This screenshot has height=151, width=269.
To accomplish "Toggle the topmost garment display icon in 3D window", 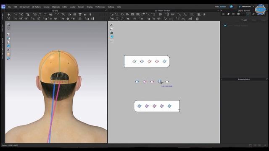I will (8, 25).
